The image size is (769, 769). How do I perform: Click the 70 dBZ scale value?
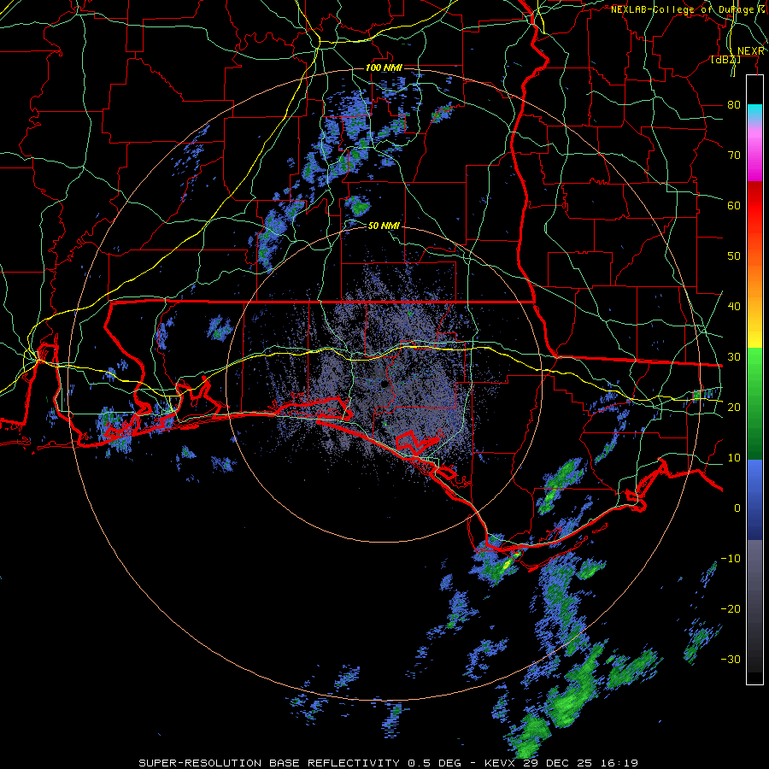[734, 155]
